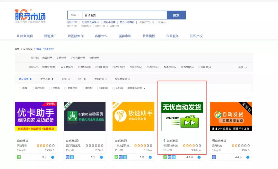Check the 优惠券 filter box
The image size is (278, 169).
(50, 88)
